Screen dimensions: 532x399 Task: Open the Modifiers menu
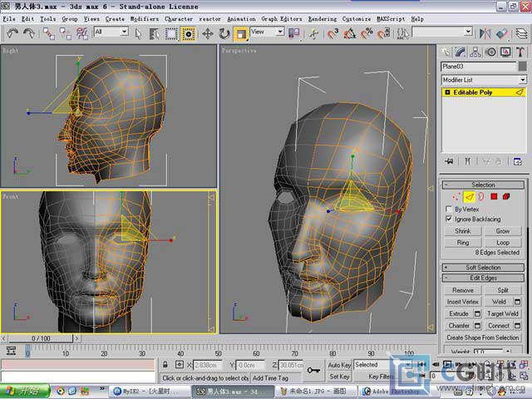(145, 19)
